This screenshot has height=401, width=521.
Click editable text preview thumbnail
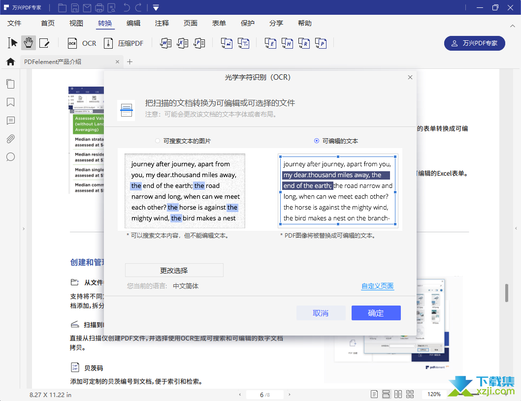[x=338, y=191]
